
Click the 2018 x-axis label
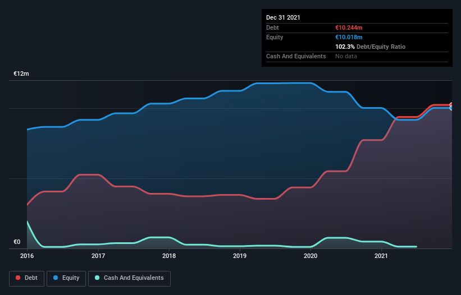coord(169,256)
